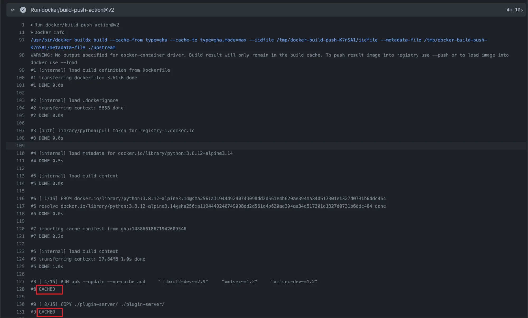This screenshot has height=318, width=528.
Task: Click the load build definition line 99
Action: [x=100, y=70]
